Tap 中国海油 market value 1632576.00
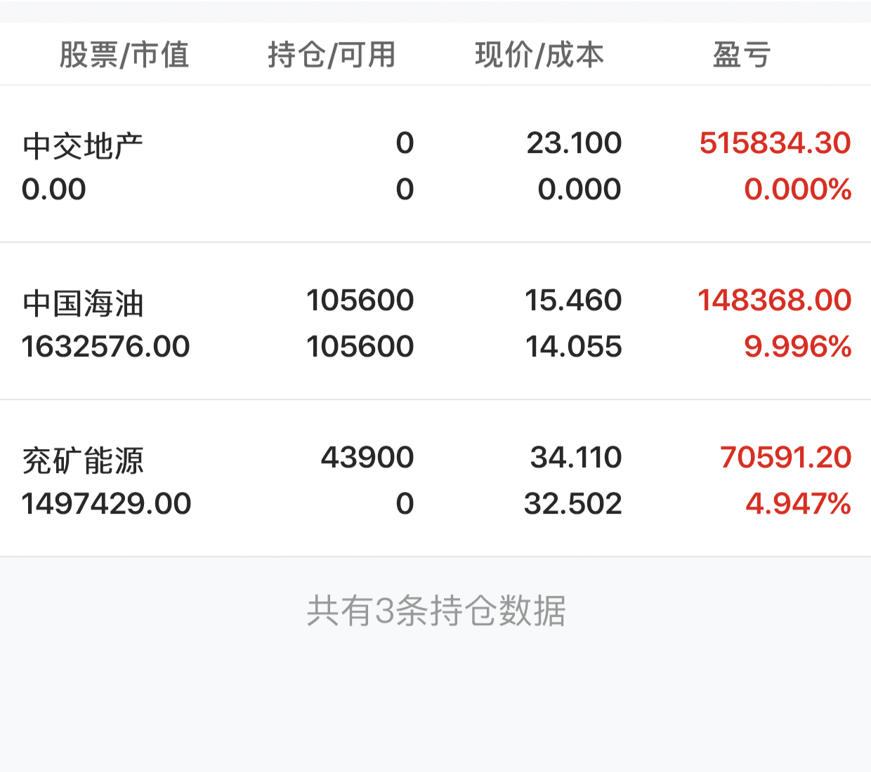Image resolution: width=871 pixels, height=772 pixels. pos(106,347)
